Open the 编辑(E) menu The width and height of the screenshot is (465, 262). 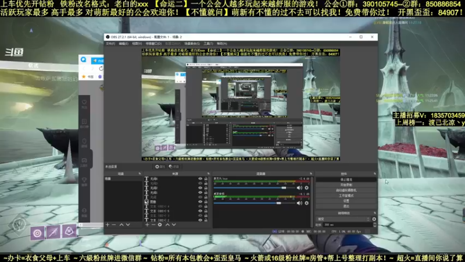click(123, 44)
